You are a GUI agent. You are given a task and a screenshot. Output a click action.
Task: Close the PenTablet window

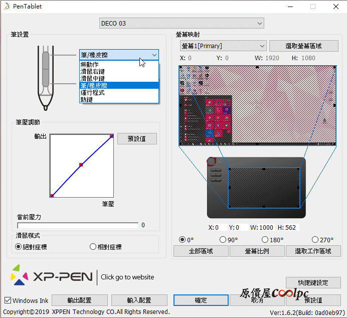coord(335,7)
